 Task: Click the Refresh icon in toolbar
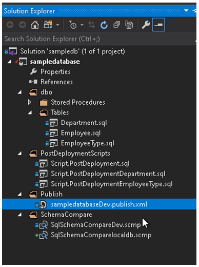point(104,25)
